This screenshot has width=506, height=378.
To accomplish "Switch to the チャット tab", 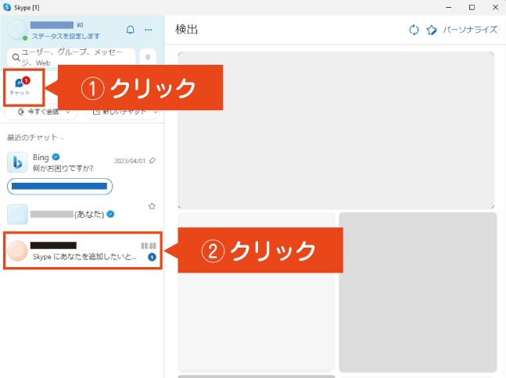I will point(20,87).
